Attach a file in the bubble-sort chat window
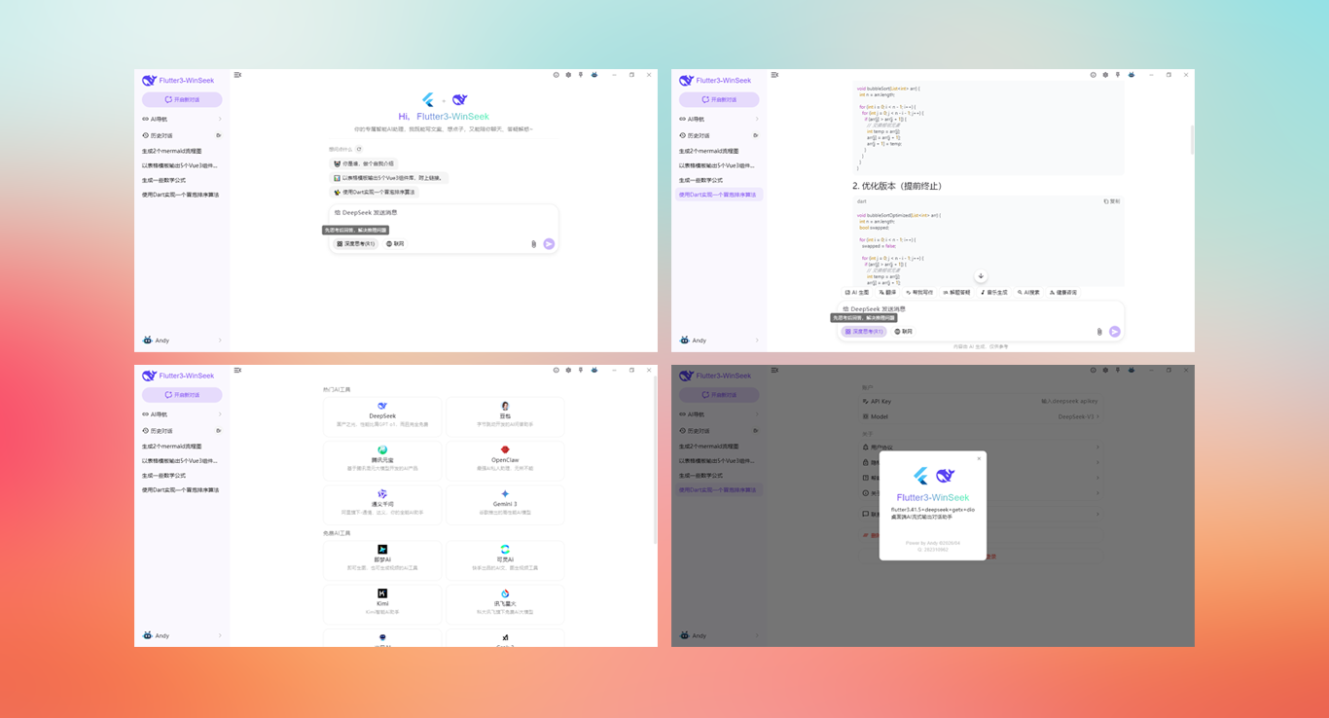1329x718 pixels. [x=1099, y=332]
